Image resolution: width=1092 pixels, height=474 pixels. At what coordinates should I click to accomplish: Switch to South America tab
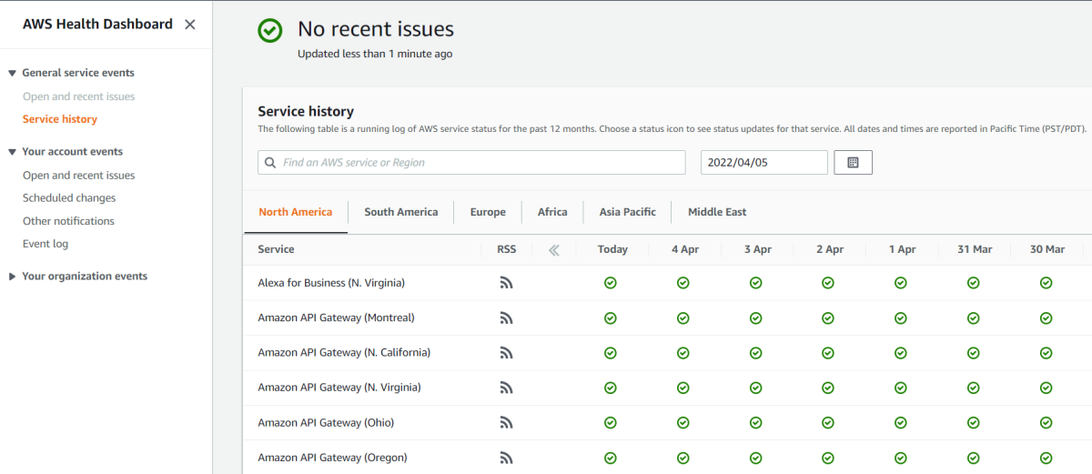coord(401,212)
